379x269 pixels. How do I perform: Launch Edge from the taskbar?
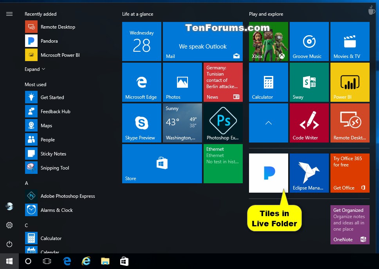[x=67, y=261]
